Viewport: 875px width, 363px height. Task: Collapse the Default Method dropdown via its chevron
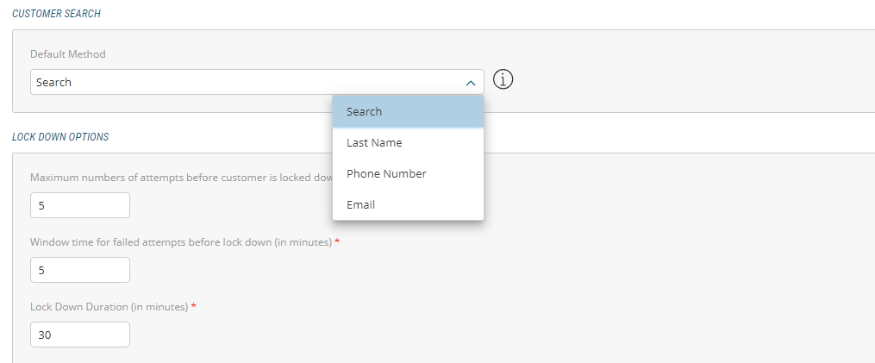pyautogui.click(x=470, y=83)
